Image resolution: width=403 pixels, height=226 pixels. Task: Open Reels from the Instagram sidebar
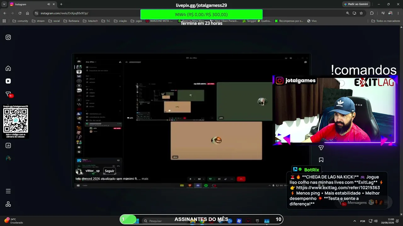(x=8, y=81)
